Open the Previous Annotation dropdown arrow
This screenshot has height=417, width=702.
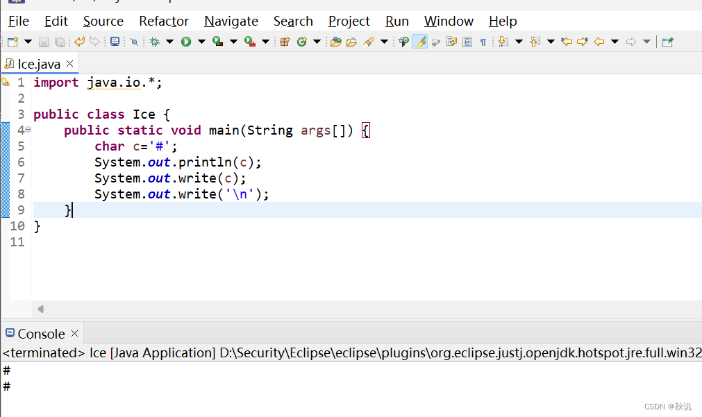tap(551, 42)
